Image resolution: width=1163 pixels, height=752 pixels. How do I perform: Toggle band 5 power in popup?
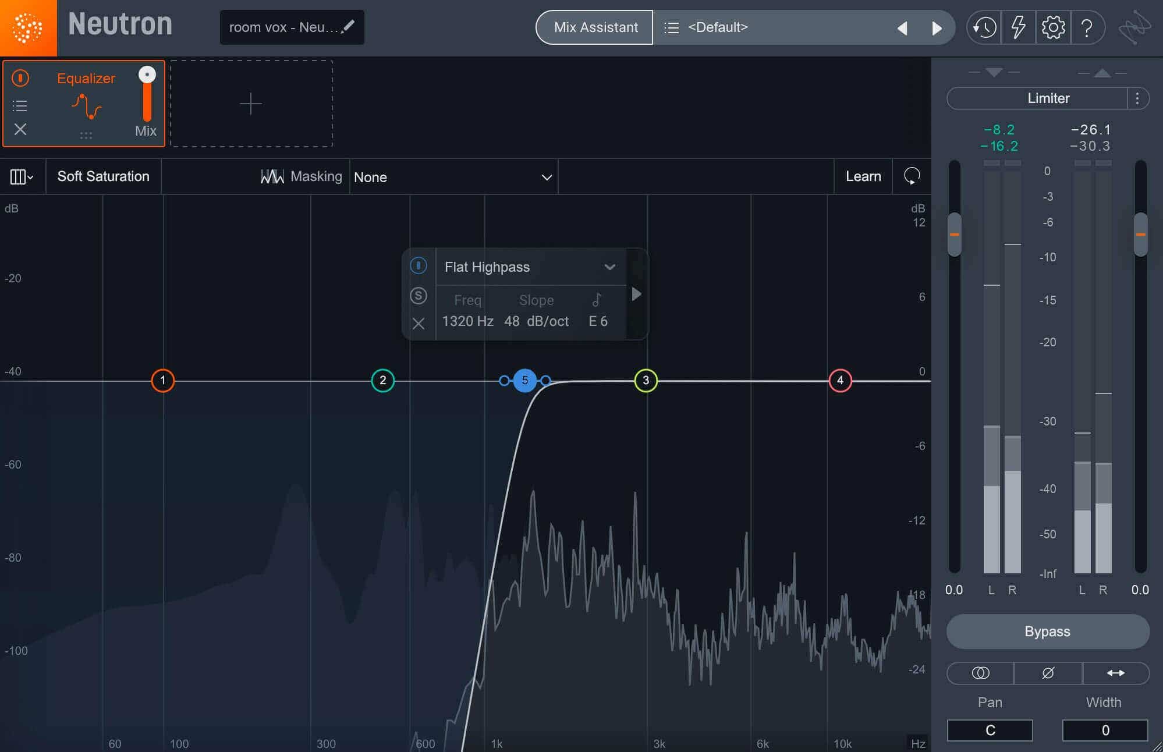(419, 266)
